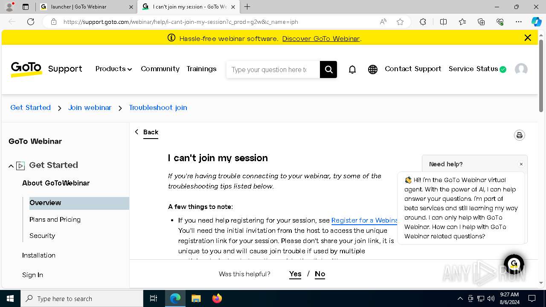Open Browser essentials icon

(500, 22)
